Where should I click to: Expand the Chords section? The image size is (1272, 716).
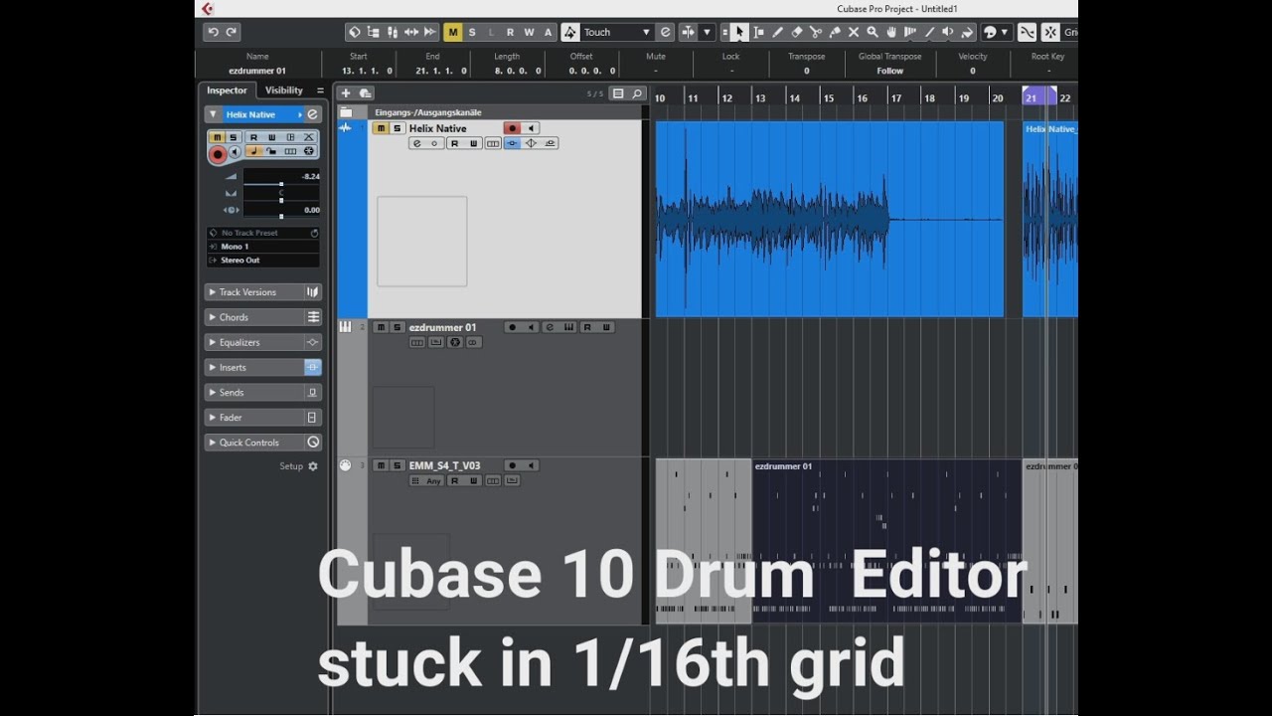pos(262,317)
